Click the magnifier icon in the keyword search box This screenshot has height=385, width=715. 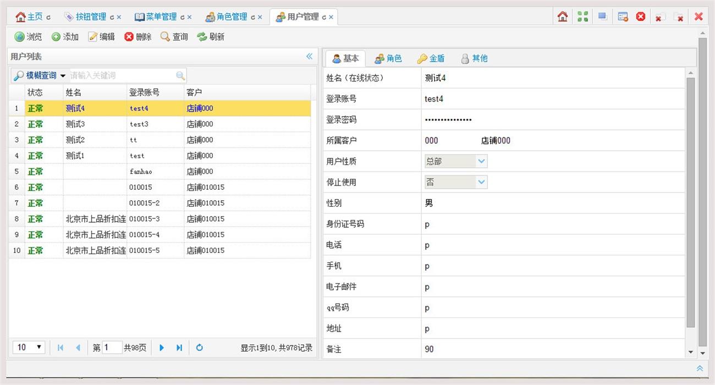180,75
